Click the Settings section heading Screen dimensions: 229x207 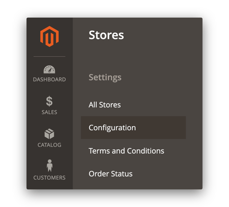[x=105, y=77]
